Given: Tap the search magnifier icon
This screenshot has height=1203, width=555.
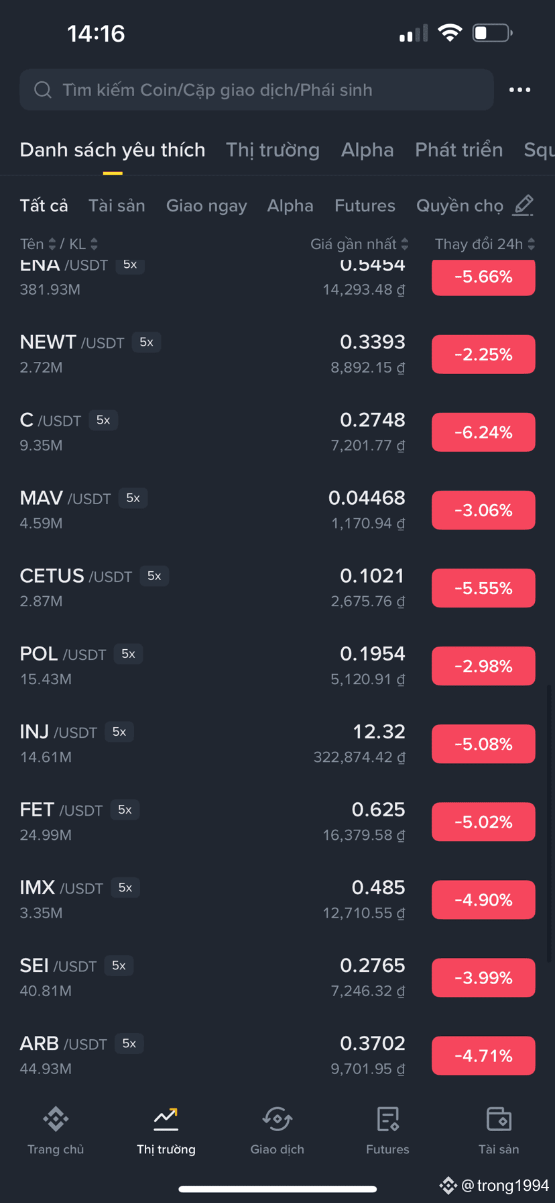Looking at the screenshot, I should (43, 90).
